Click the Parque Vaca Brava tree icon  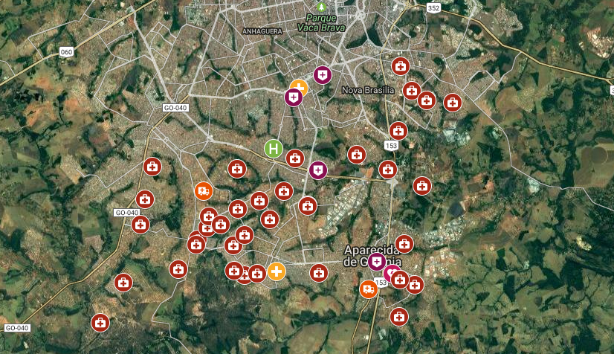(321, 7)
